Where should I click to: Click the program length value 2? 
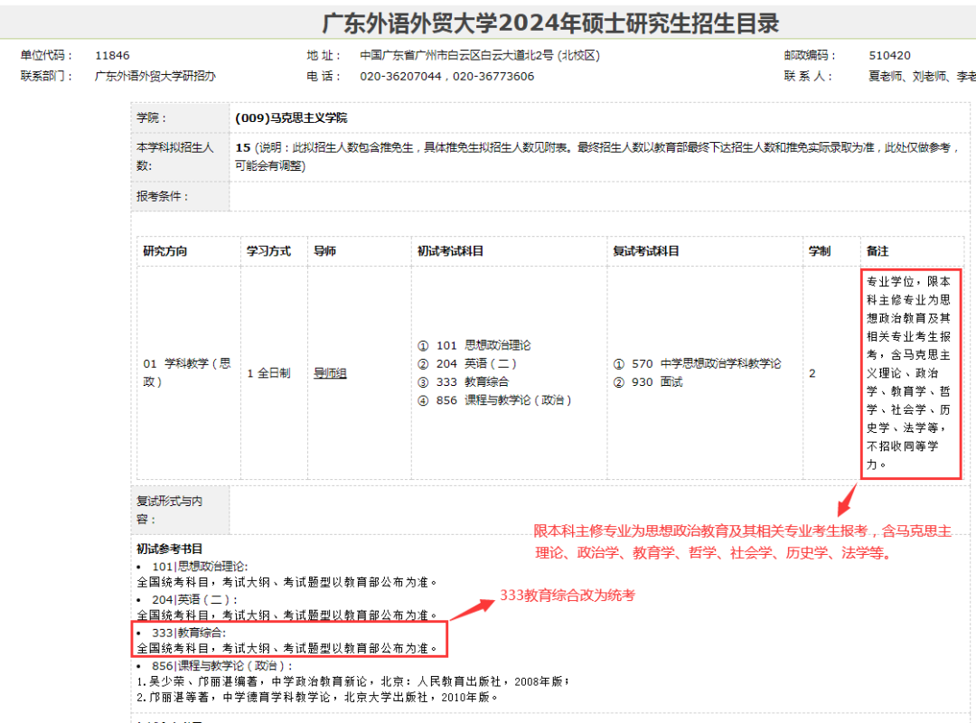(x=812, y=373)
